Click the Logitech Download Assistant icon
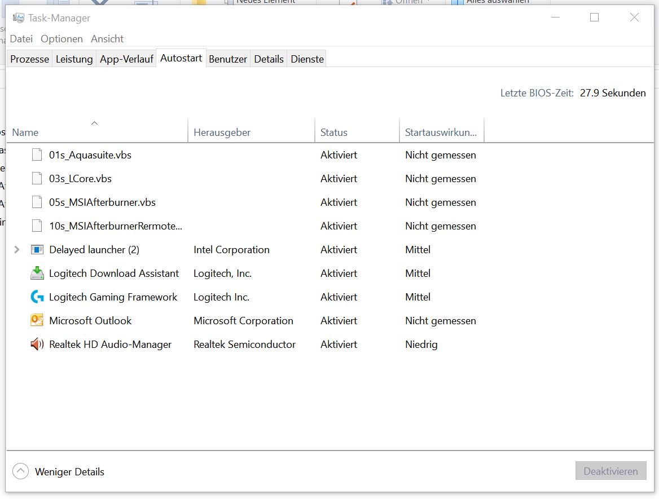 37,273
